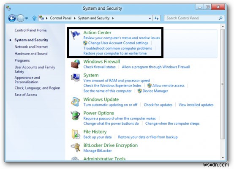Open Ease of Access category
This screenshot has width=234, height=169.
point(26,95)
